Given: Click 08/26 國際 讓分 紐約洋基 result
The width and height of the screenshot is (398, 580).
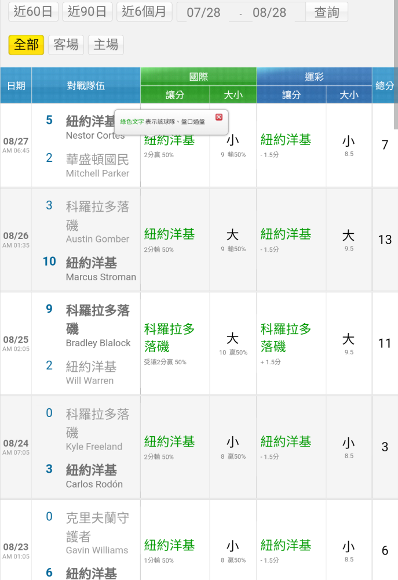Looking at the screenshot, I should pos(169,234).
